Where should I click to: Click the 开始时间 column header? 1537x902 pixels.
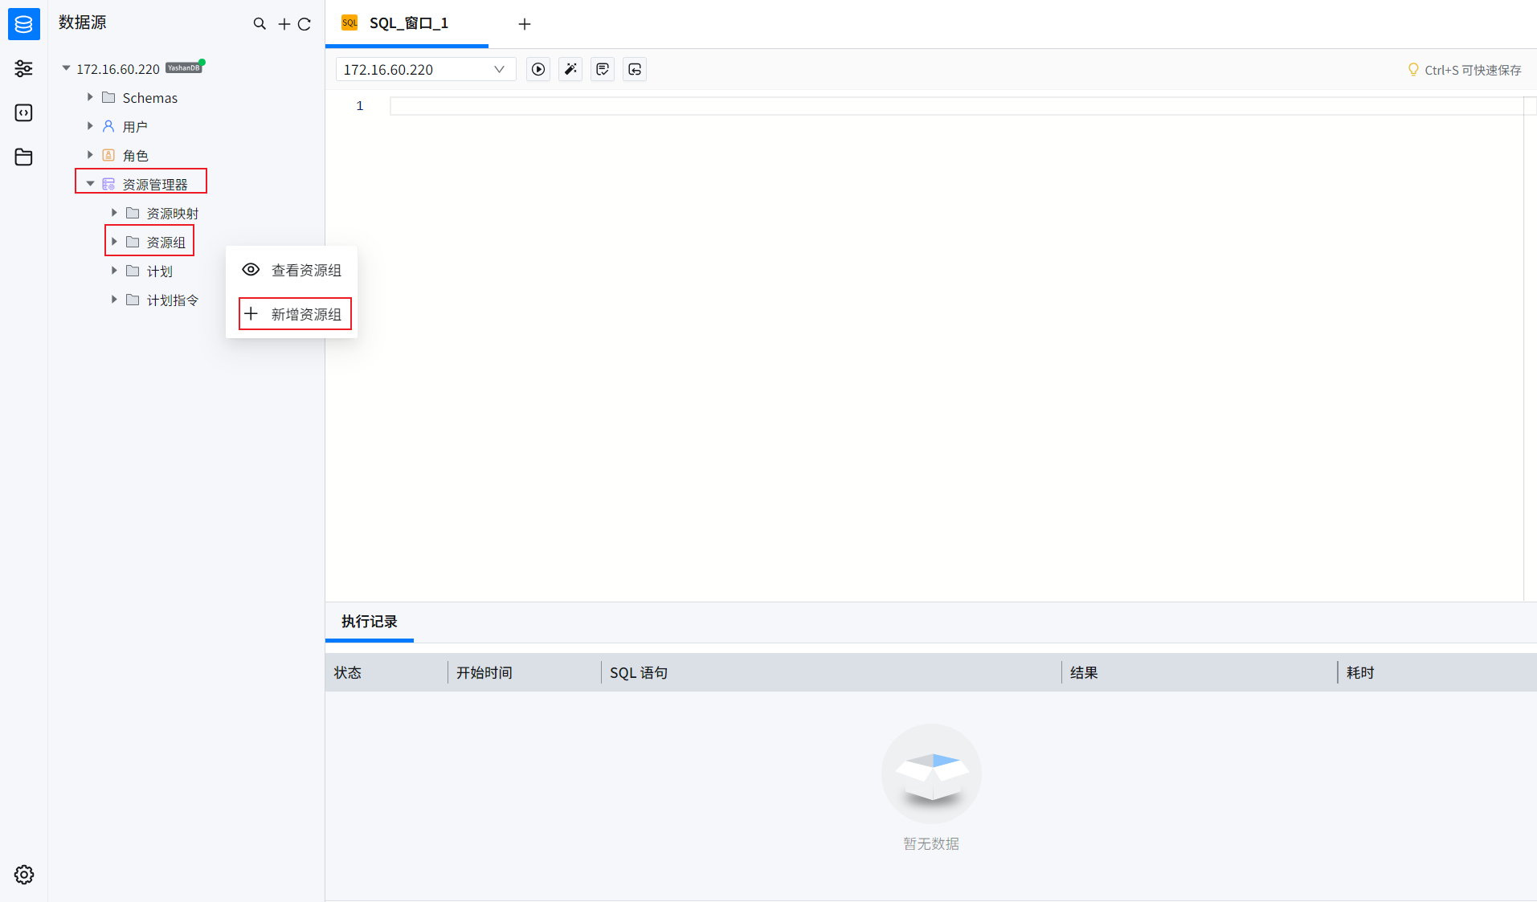pyautogui.click(x=524, y=672)
